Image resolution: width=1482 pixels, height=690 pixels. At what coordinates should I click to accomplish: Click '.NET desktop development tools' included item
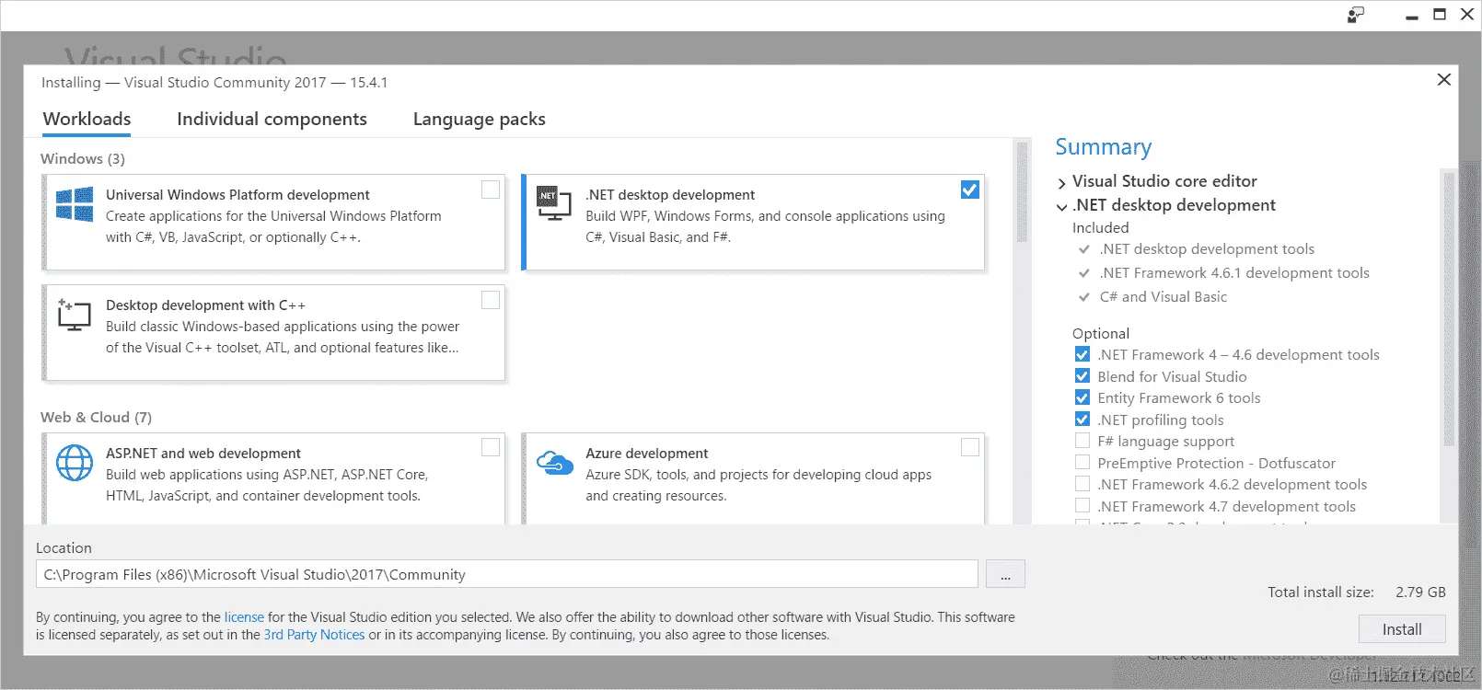(x=1207, y=248)
